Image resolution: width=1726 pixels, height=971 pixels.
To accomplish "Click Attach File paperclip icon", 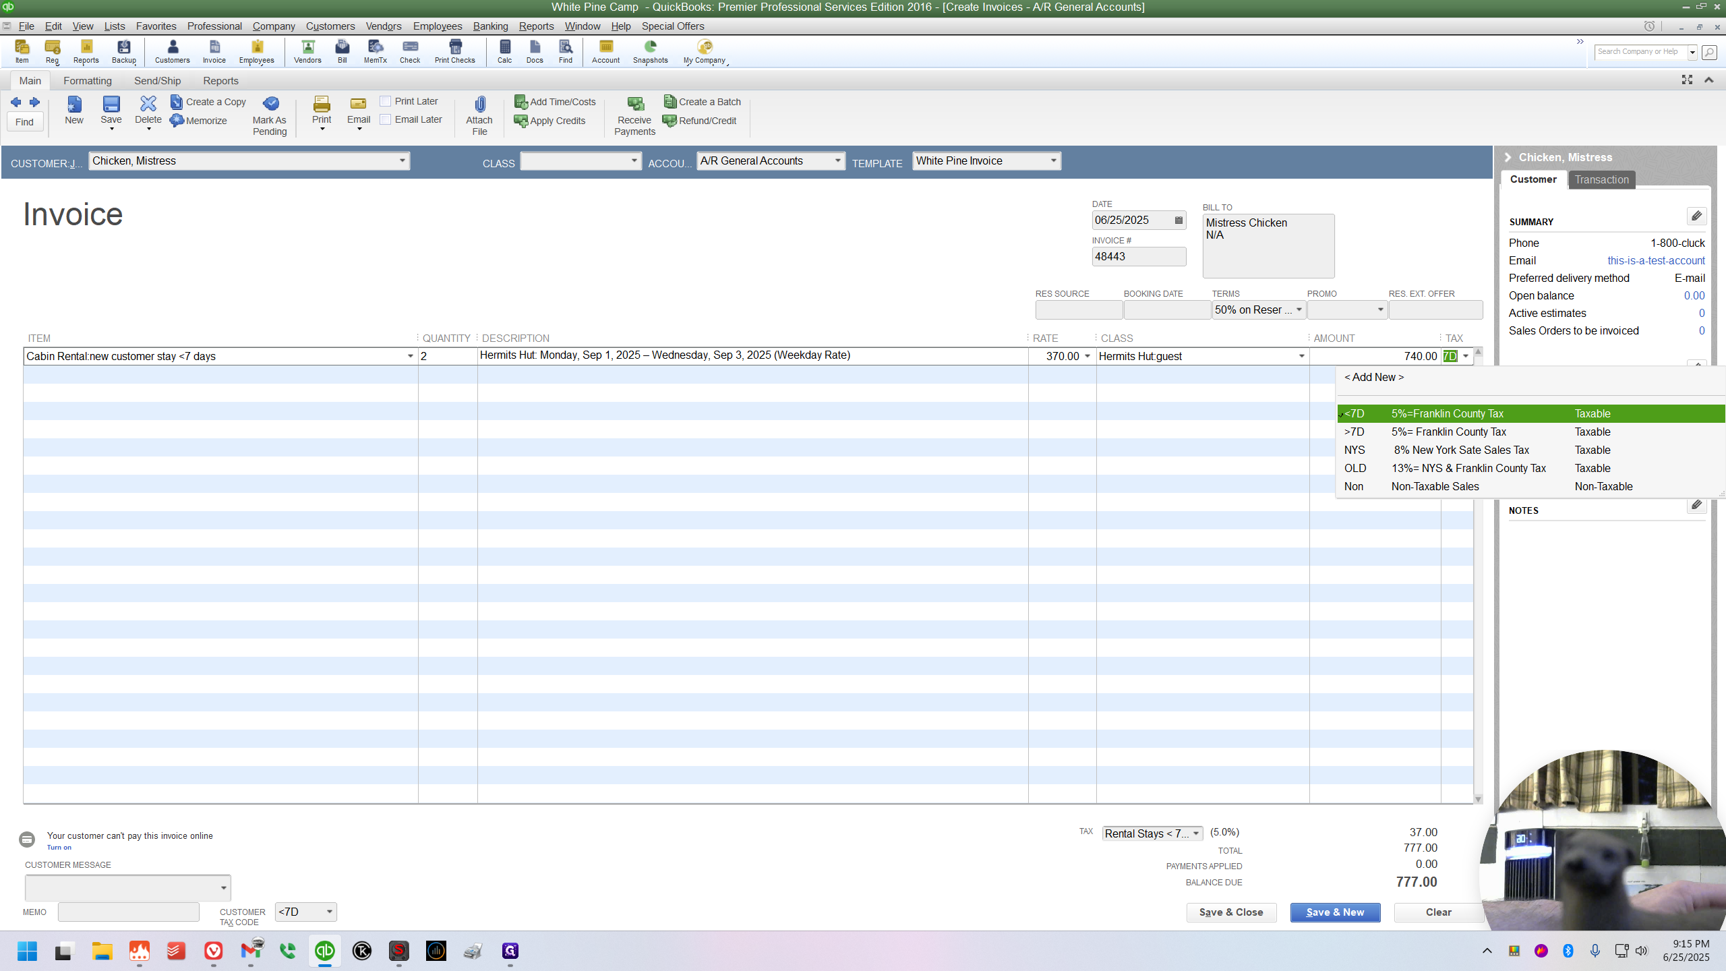I will [x=479, y=116].
